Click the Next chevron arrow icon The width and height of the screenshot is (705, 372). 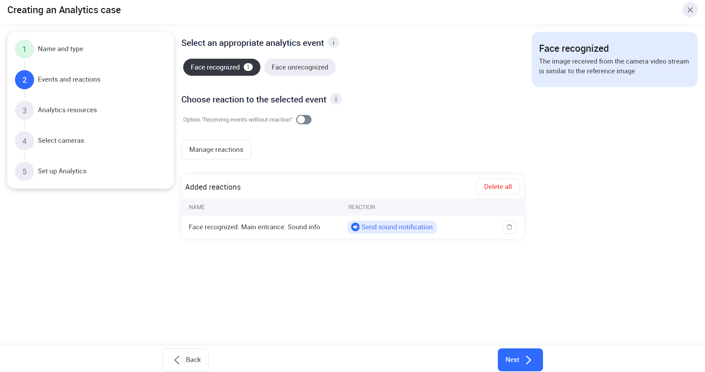[529, 360]
